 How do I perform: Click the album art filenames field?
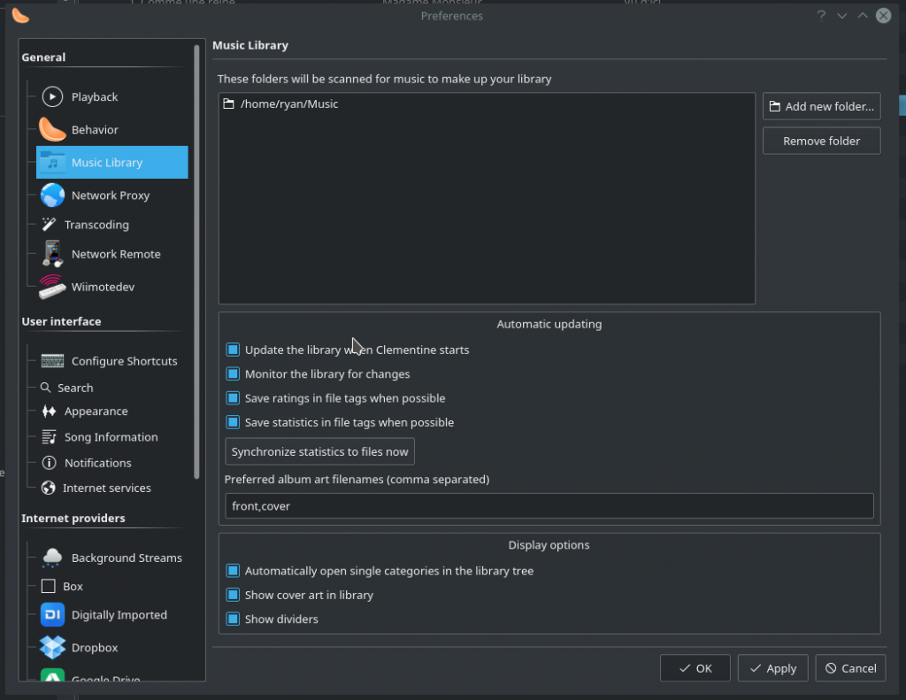[x=549, y=506]
